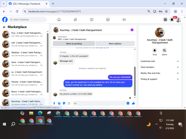Viewport: 186px width, 139px height.
Task: Open the Marketplace storefront icon in top navigation
Action: click(108, 20)
